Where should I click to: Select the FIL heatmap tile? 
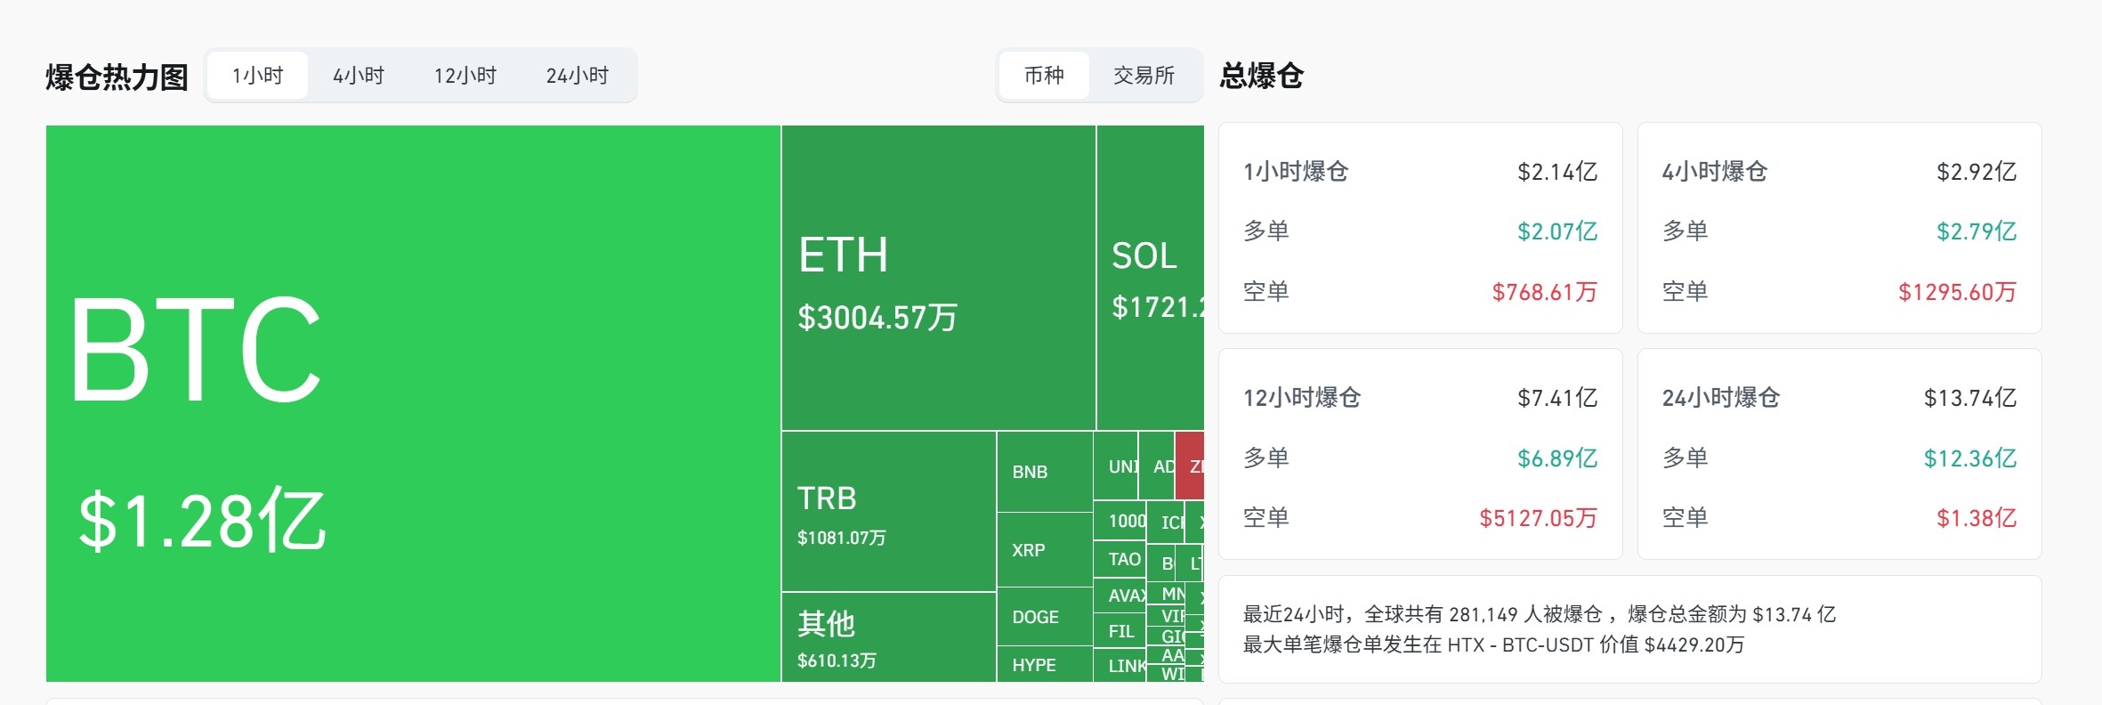click(x=1120, y=631)
